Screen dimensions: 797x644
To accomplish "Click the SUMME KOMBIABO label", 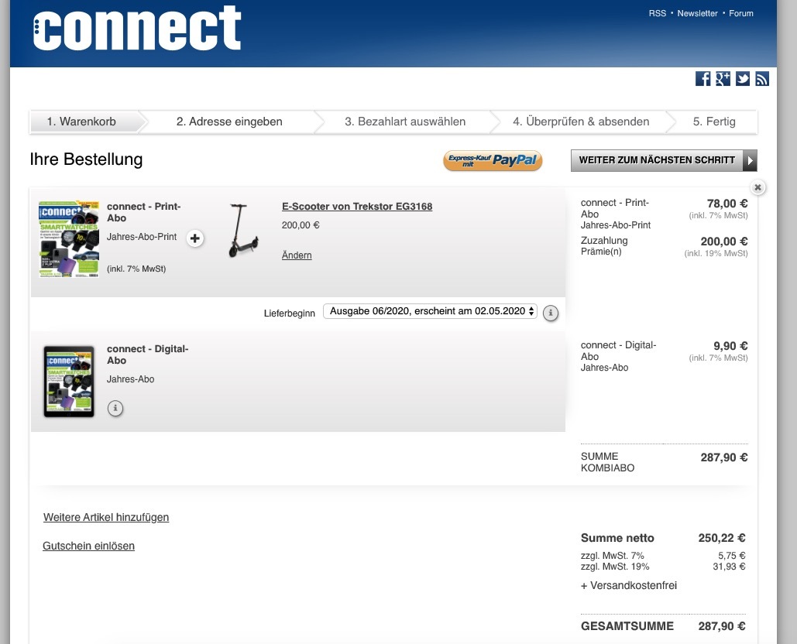I will (607, 462).
